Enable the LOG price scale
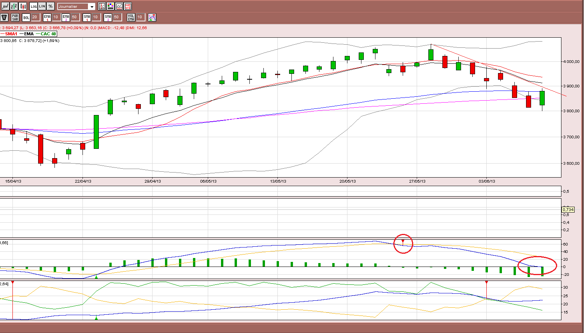The height and width of the screenshot is (333, 584). 33,6
